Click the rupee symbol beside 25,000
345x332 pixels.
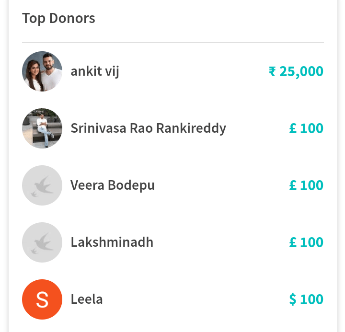click(x=272, y=72)
